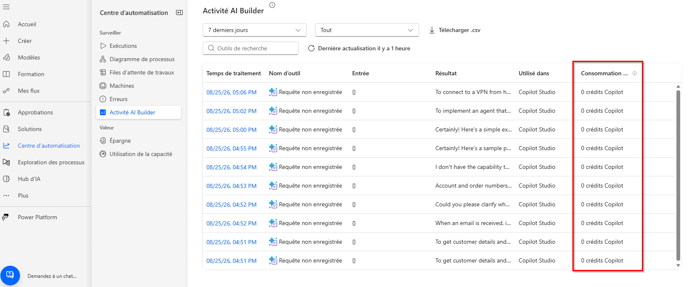Click the Consommation column info icon
Image resolution: width=691 pixels, height=287 pixels.
coord(634,73)
